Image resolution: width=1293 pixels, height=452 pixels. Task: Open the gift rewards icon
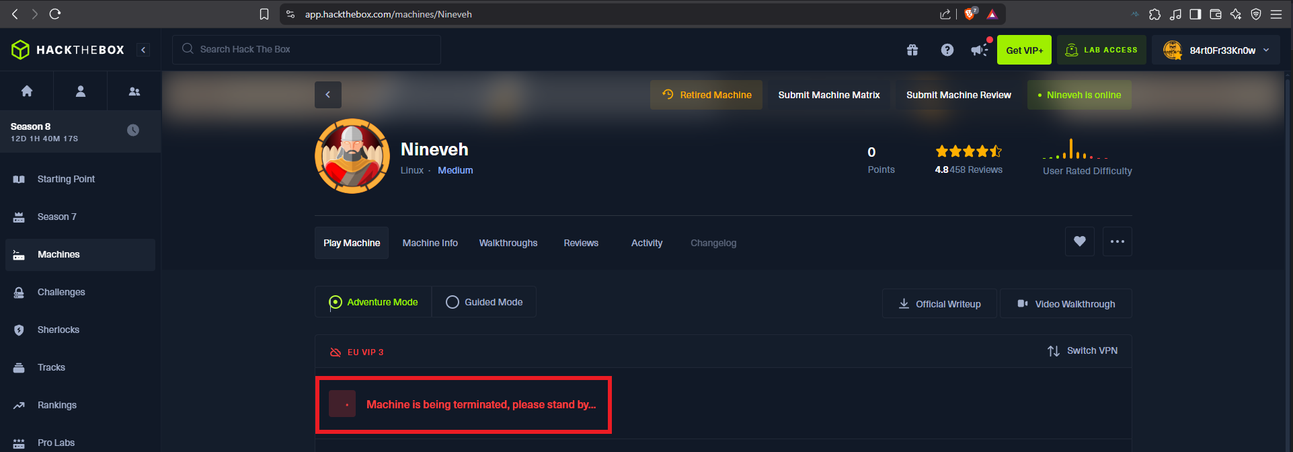coord(912,50)
